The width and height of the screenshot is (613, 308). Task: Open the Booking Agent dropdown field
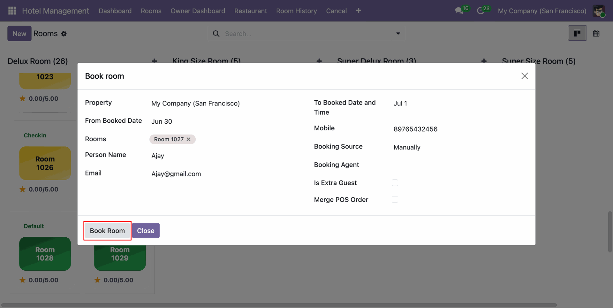460,165
